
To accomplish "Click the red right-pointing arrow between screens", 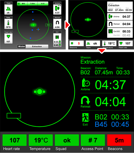I will (67, 25).
